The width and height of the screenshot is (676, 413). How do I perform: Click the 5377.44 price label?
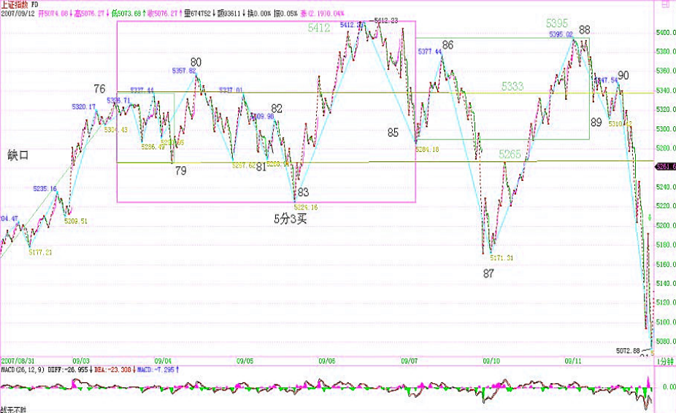pyautogui.click(x=430, y=52)
